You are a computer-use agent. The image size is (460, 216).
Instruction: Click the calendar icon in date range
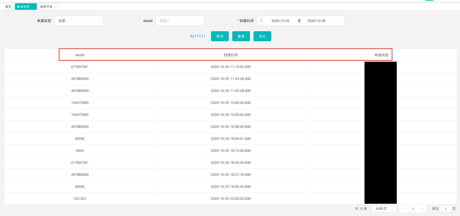click(261, 21)
